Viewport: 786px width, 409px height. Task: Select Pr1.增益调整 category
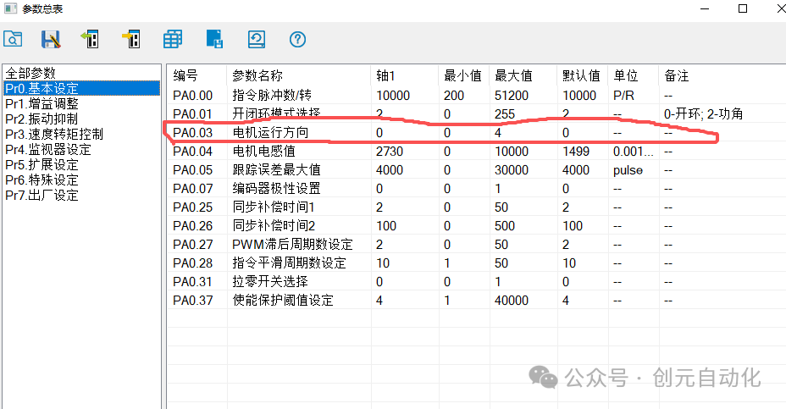point(42,104)
